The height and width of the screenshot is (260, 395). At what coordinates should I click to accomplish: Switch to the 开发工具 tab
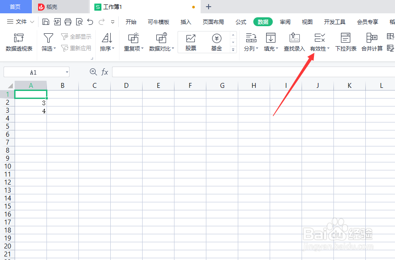(x=334, y=22)
